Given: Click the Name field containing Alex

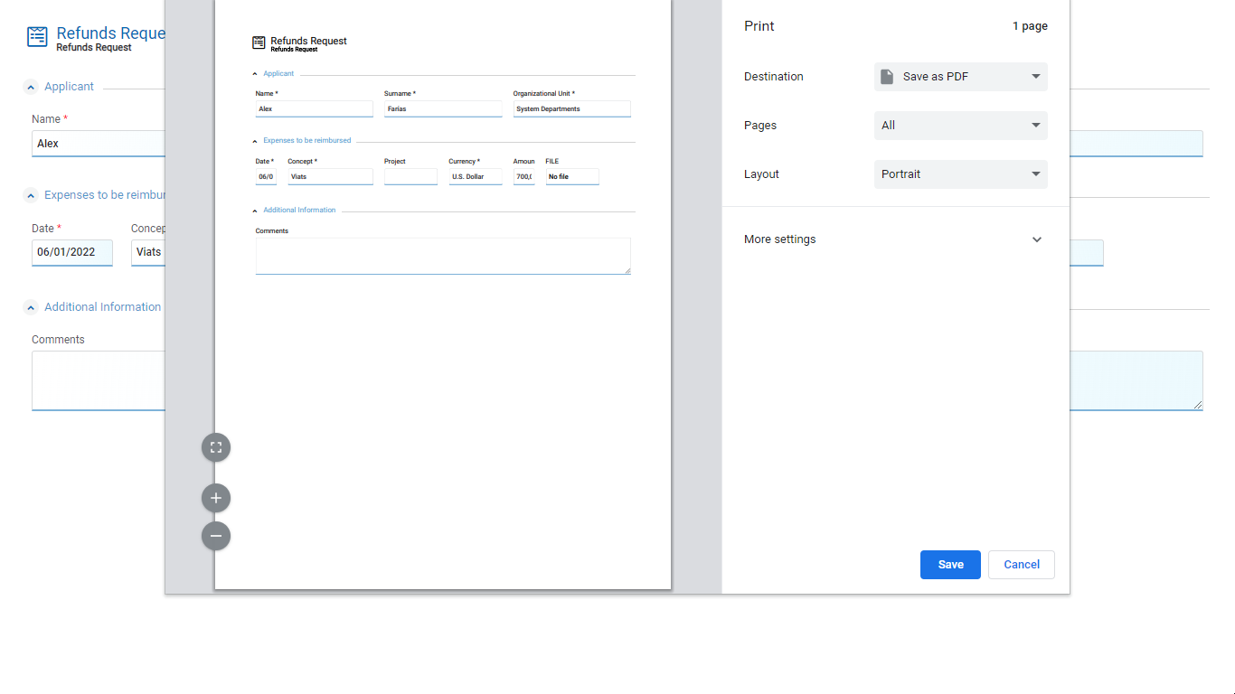Looking at the screenshot, I should [98, 144].
